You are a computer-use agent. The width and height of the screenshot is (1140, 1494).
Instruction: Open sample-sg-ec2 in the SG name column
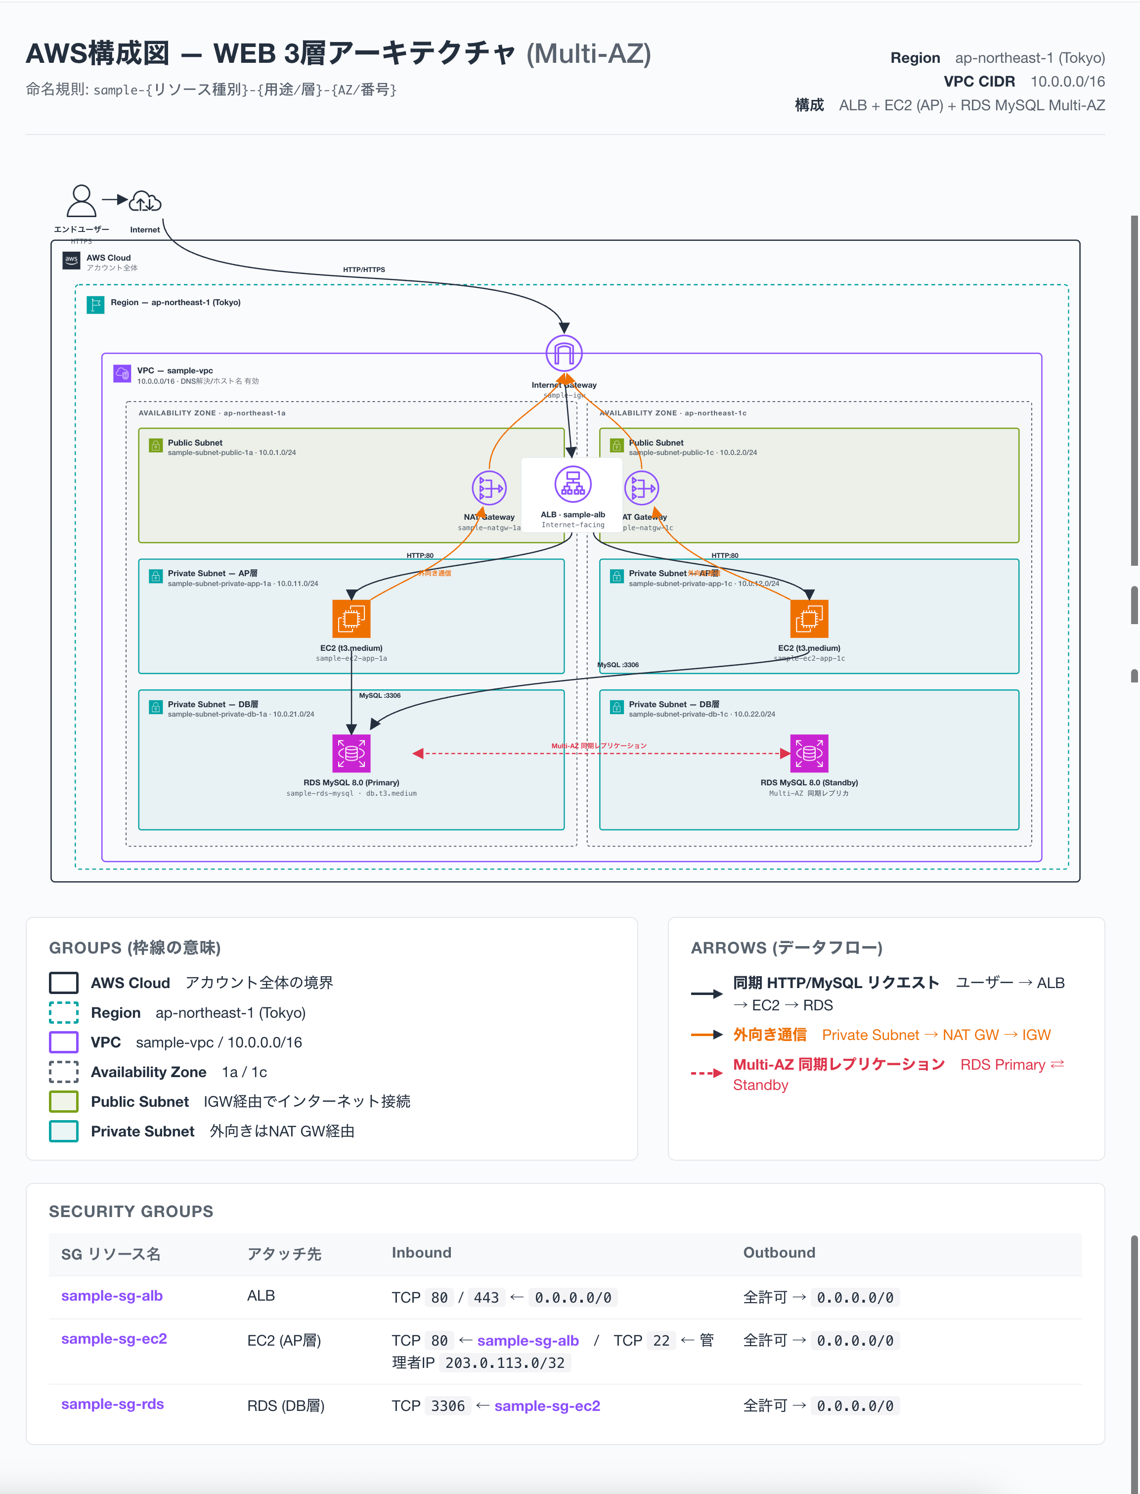coord(114,1339)
